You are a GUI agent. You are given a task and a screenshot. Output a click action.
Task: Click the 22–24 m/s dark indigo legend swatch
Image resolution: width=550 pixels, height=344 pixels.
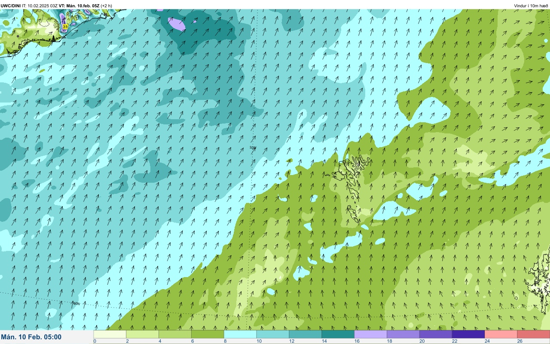(468, 334)
